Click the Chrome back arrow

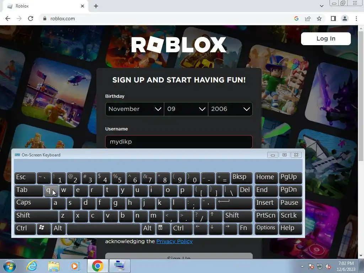[8, 18]
